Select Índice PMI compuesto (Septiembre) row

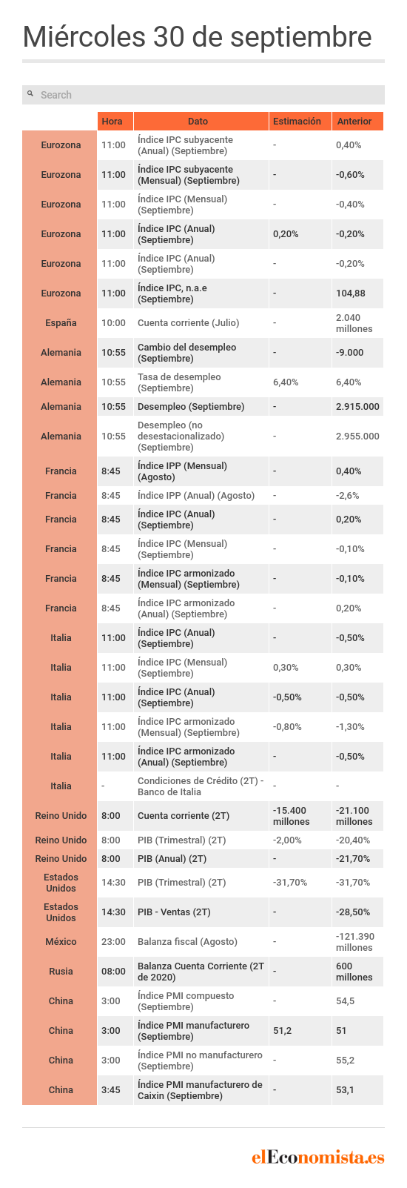[203, 1001]
